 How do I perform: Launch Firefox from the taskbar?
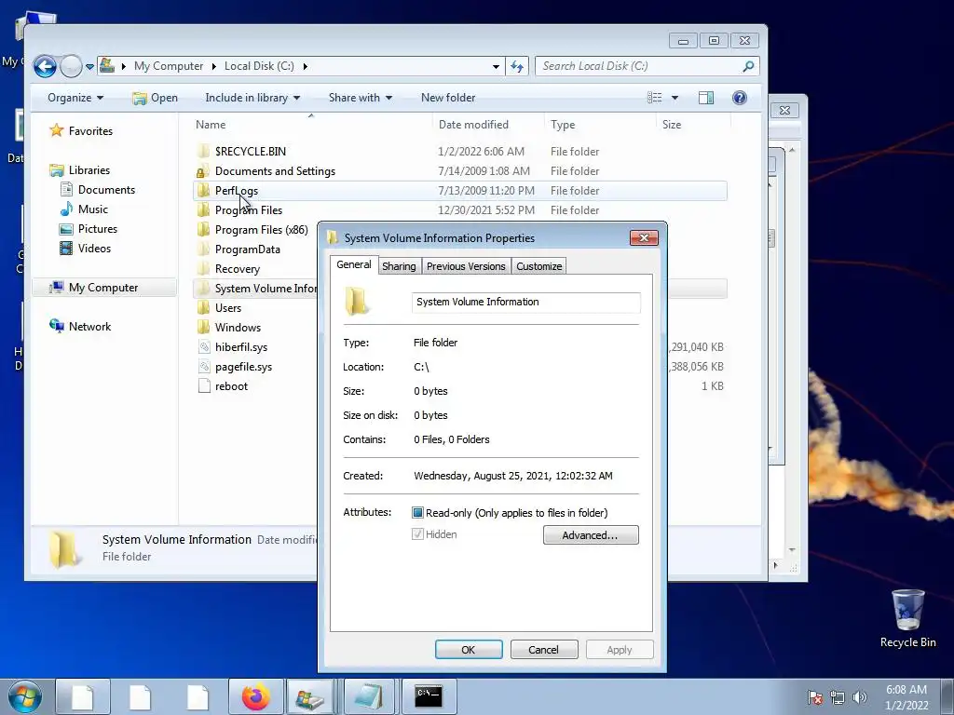(256, 696)
